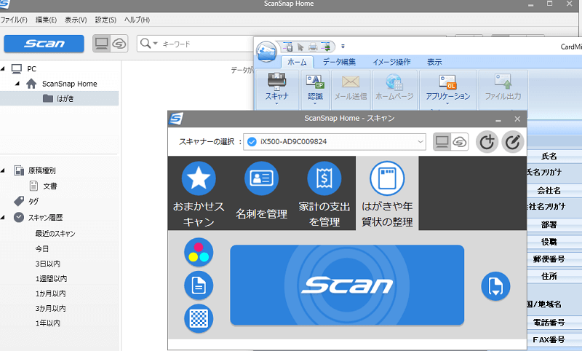Click the scanning side document icon

pyautogui.click(x=199, y=285)
